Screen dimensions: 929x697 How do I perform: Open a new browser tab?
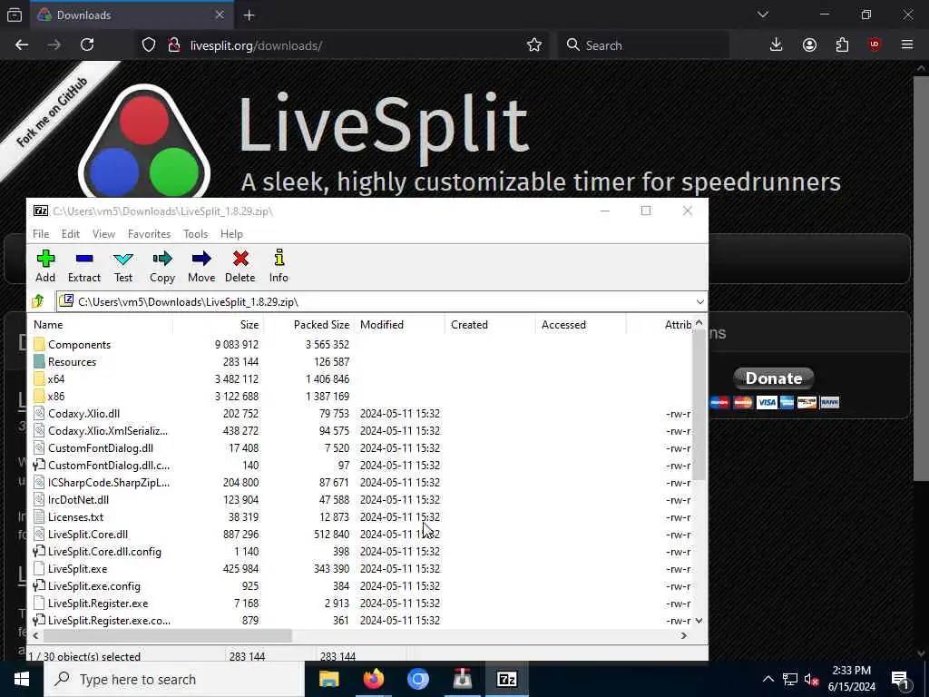pos(249,15)
